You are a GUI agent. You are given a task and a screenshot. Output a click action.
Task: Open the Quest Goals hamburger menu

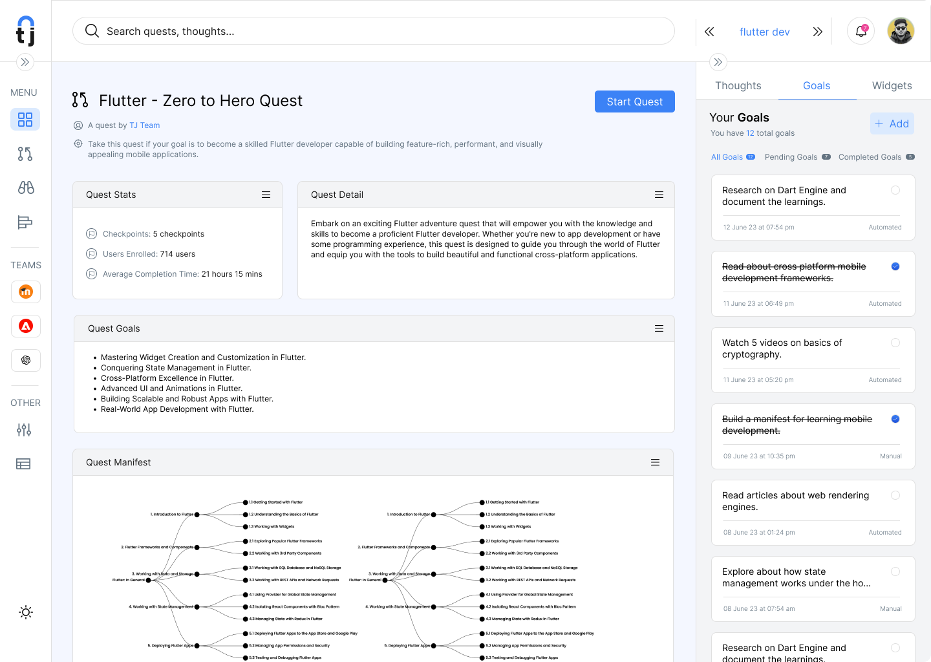[x=659, y=328]
